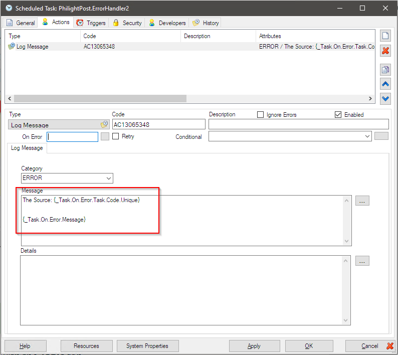
Task: Click the button next to On Error field
Action: pyautogui.click(x=105, y=136)
